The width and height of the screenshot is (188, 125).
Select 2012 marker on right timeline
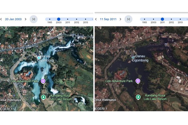coord(171,19)
